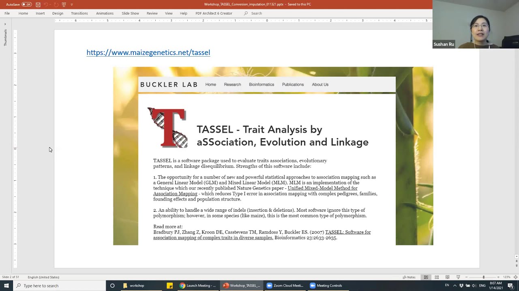Click the Undo arrow icon
This screenshot has height=291, width=519.
coord(46,4)
